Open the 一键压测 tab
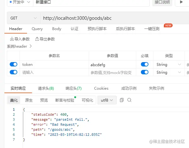Image resolution: width=189 pixels, height=148 pixels. pos(152,29)
